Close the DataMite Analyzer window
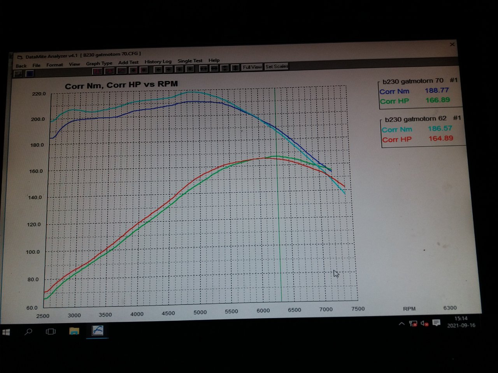 pyautogui.click(x=452, y=44)
